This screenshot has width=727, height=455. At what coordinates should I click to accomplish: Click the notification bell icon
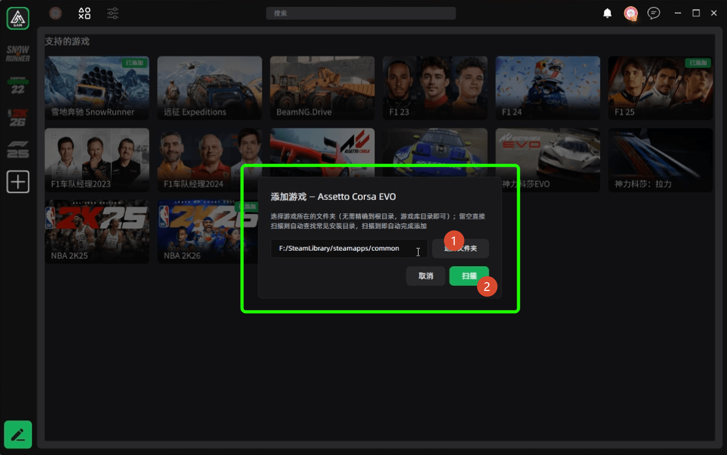click(x=607, y=13)
